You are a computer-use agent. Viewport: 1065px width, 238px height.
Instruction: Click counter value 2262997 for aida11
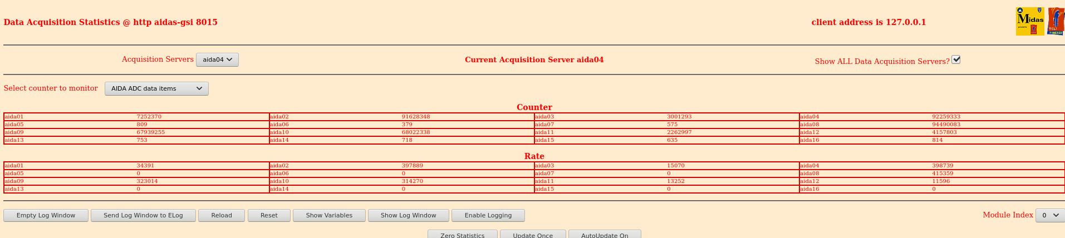pyautogui.click(x=679, y=132)
